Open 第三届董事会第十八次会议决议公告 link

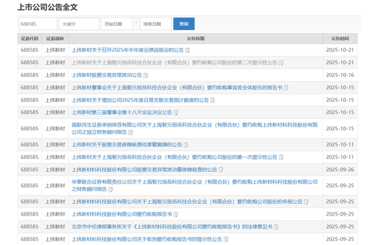[x=122, y=113]
